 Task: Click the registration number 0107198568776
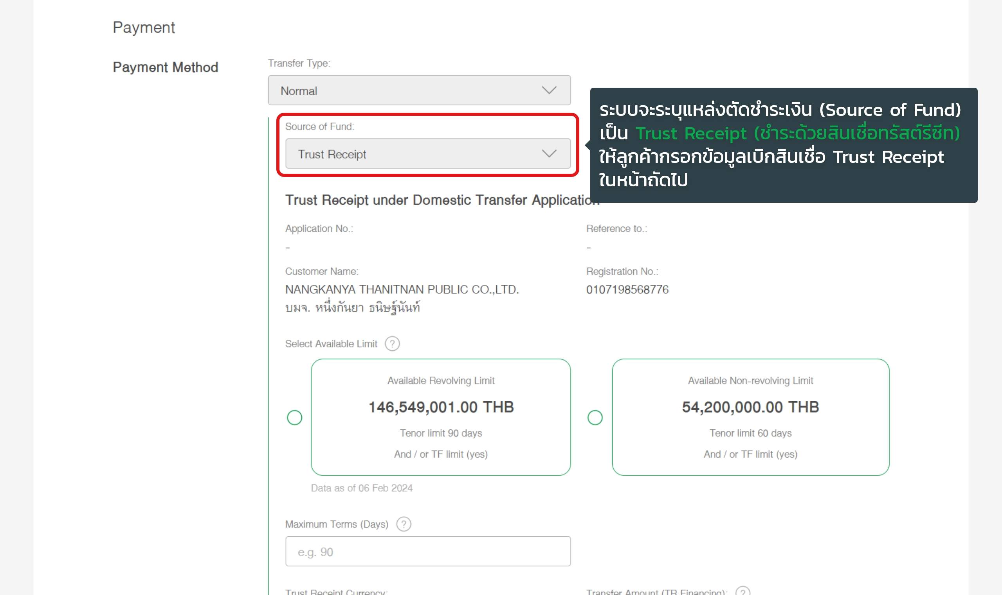(627, 290)
